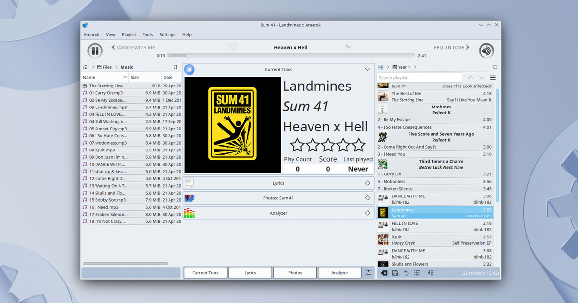Open the Settings menu
The image size is (578, 303).
point(168,35)
